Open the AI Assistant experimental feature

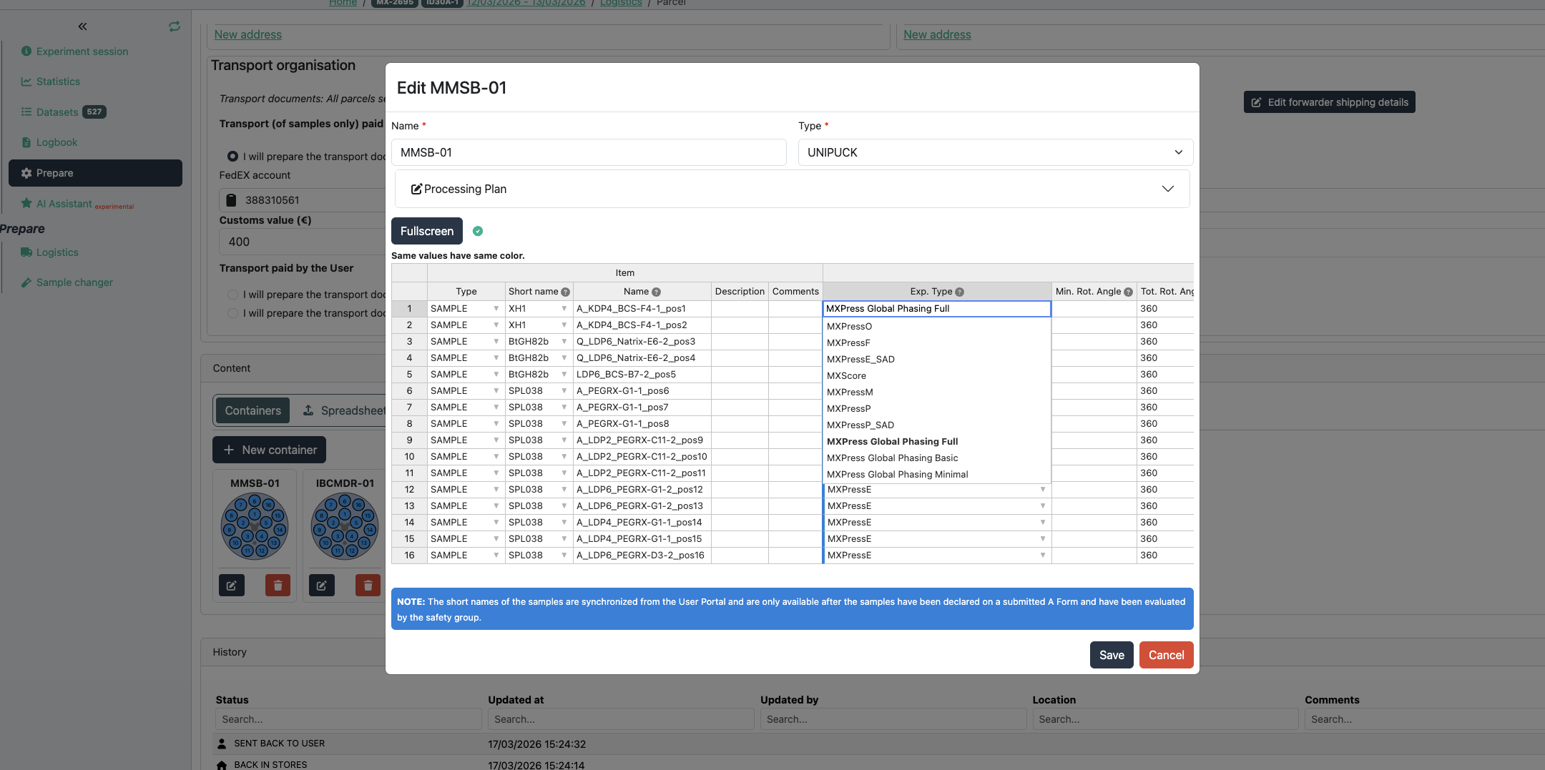click(65, 203)
